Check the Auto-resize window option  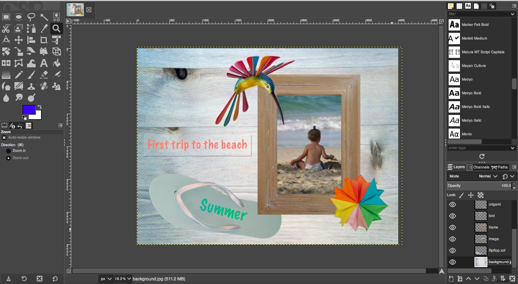coord(3,137)
